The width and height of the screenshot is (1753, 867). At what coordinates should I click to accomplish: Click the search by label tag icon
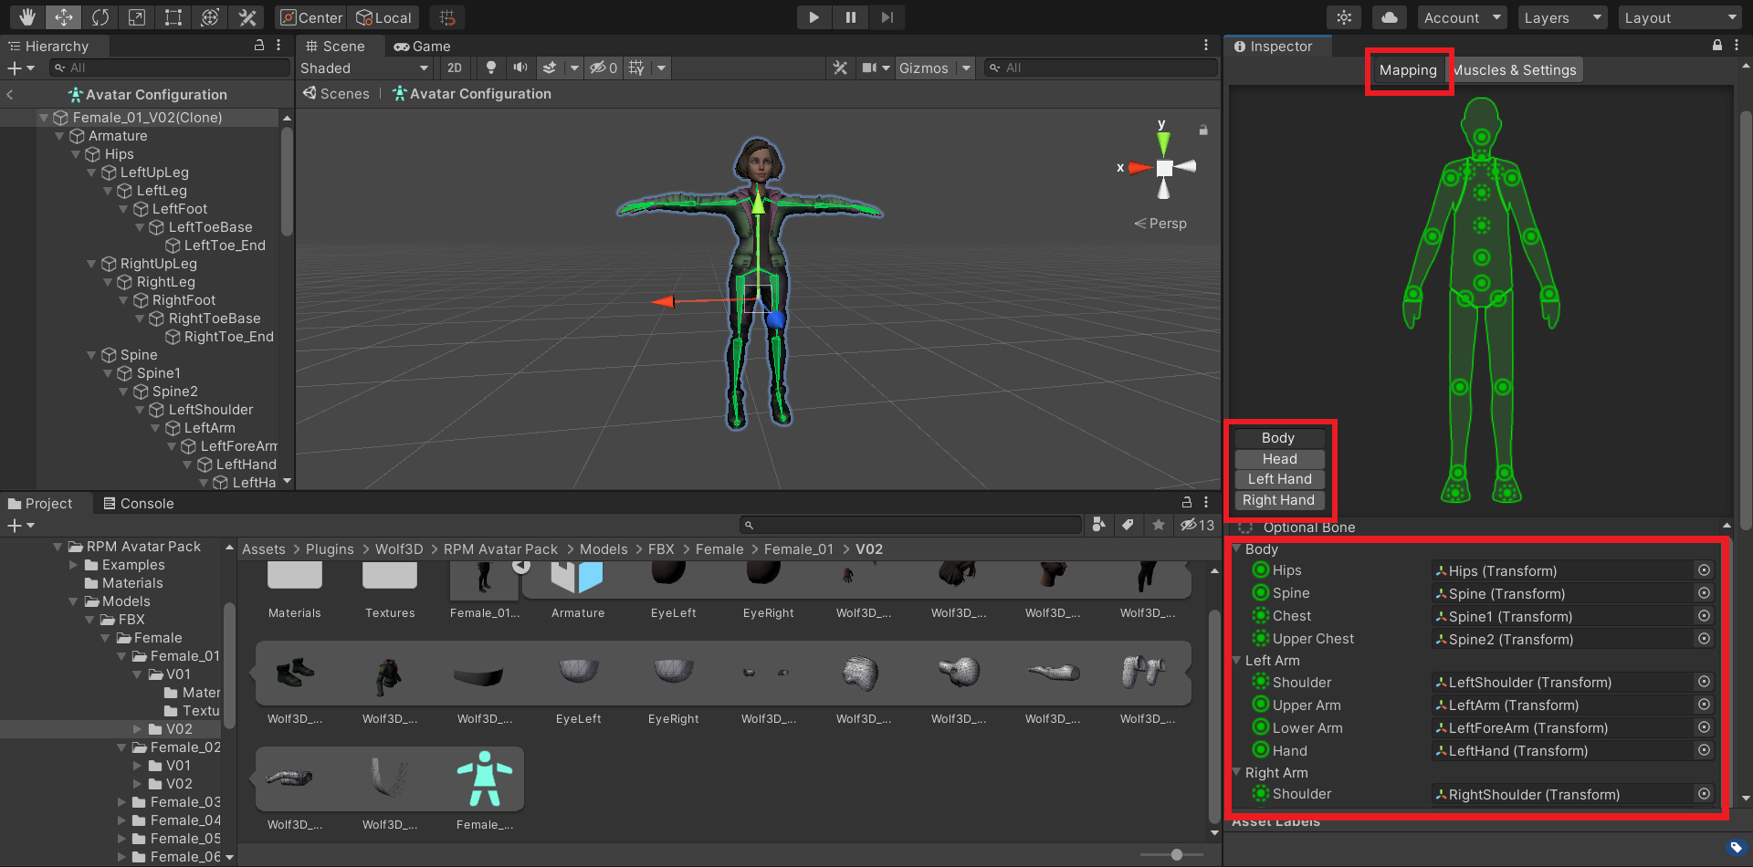click(1128, 525)
